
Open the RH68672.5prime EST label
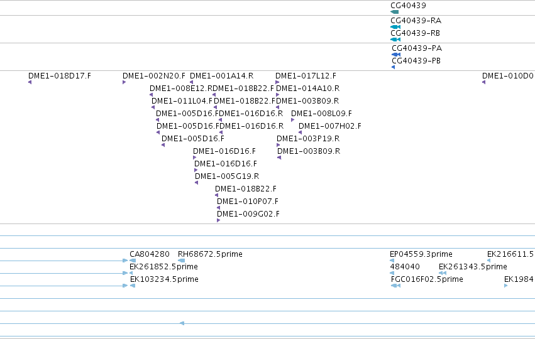(x=210, y=254)
